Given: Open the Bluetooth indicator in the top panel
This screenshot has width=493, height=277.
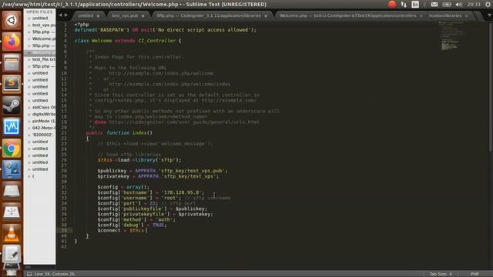Looking at the screenshot, I should click(x=424, y=4).
